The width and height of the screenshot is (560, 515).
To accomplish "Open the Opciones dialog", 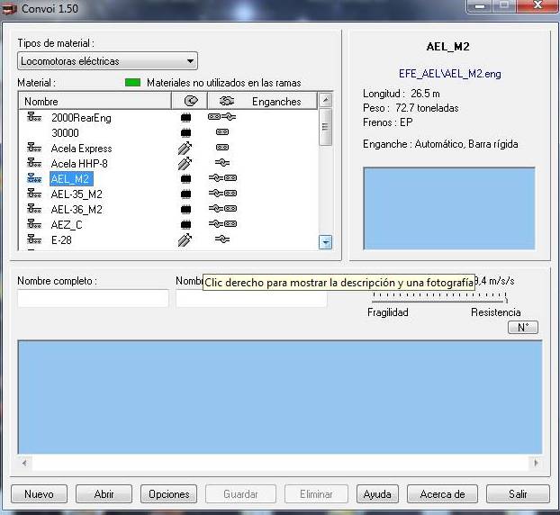I will 169,494.
